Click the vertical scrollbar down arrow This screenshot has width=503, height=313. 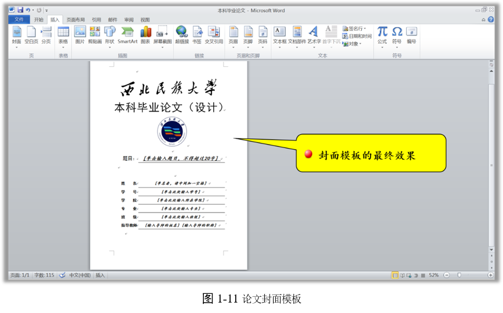(x=491, y=250)
